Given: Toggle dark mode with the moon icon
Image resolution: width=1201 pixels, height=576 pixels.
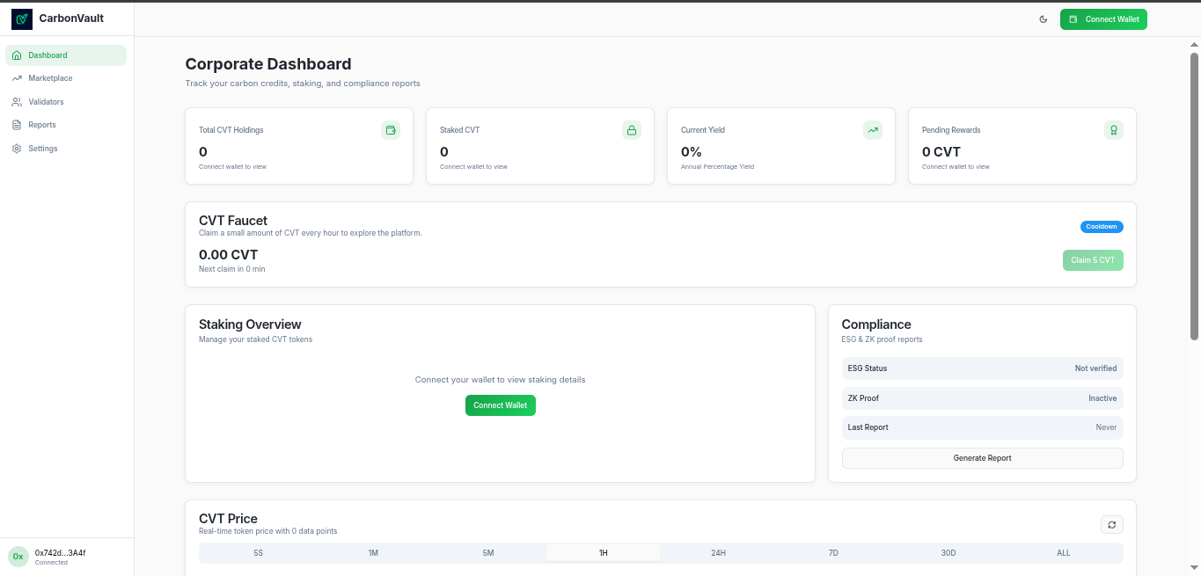Looking at the screenshot, I should click(1044, 19).
